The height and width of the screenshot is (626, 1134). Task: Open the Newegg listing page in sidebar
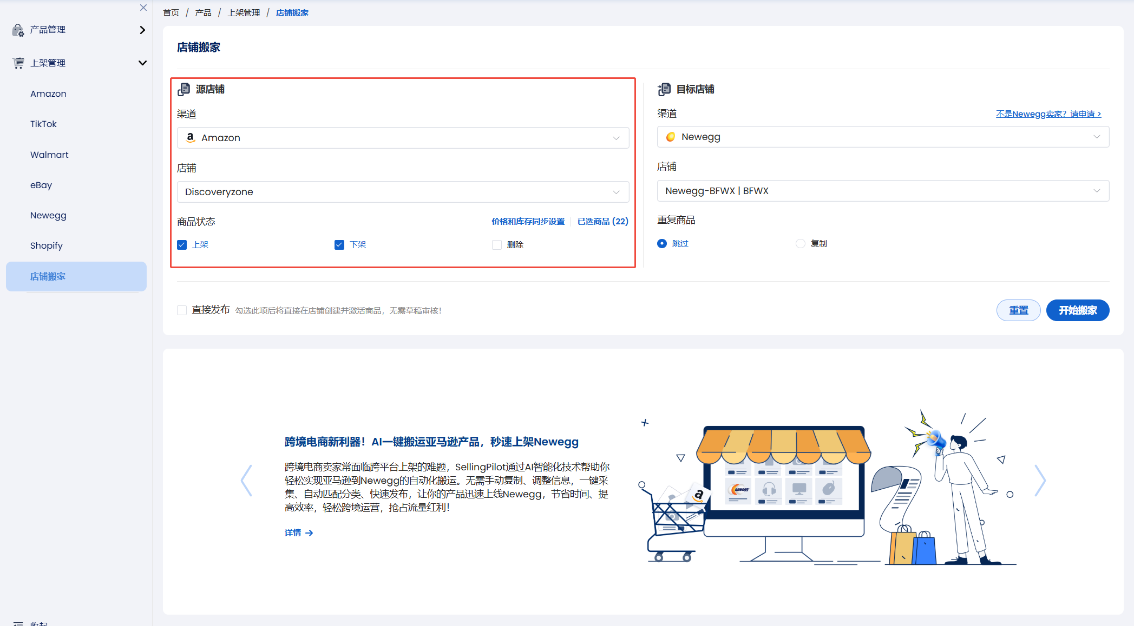click(48, 215)
